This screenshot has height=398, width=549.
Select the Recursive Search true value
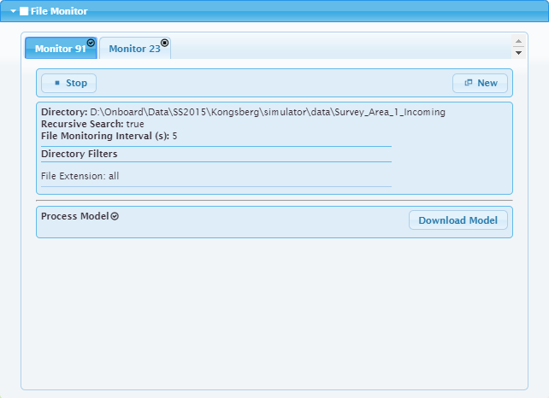click(x=135, y=124)
